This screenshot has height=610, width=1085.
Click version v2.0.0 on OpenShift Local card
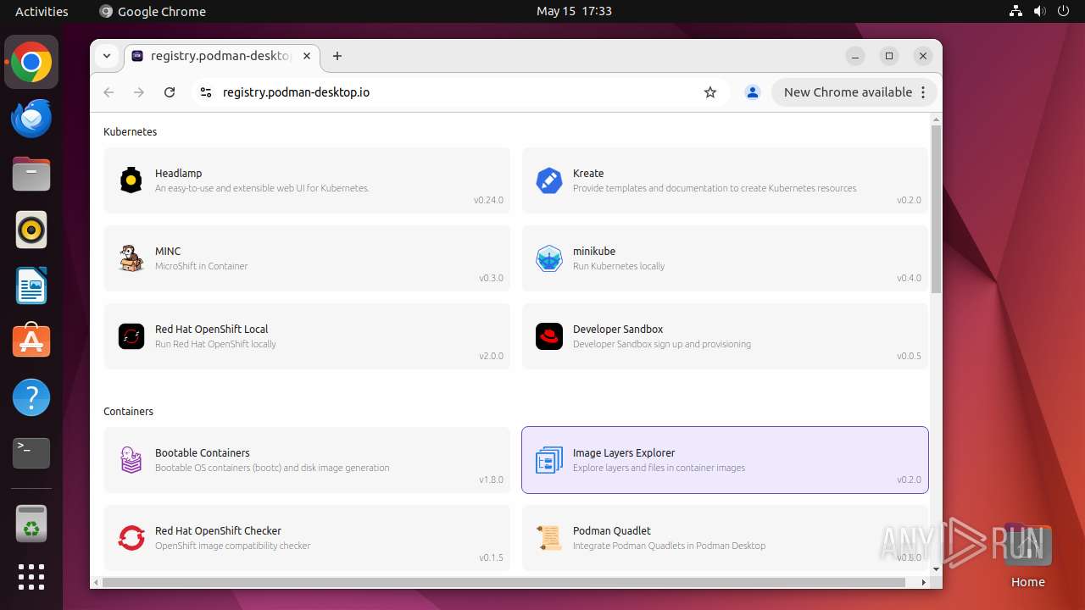(491, 356)
